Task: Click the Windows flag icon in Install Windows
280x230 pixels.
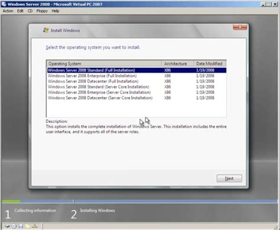Action: (45, 30)
